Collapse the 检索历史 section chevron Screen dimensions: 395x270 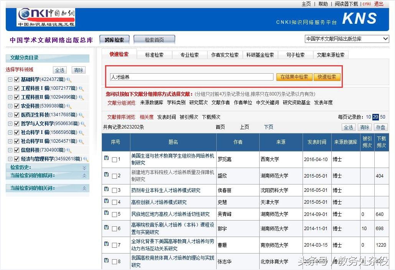coord(85,168)
